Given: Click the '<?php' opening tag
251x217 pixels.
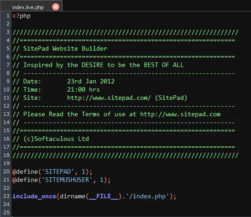Looking at the screenshot, I should point(21,16).
